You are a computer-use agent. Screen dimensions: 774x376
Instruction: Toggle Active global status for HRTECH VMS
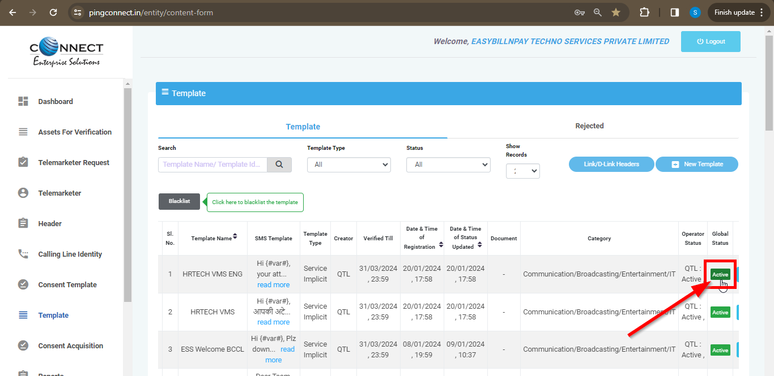point(720,312)
